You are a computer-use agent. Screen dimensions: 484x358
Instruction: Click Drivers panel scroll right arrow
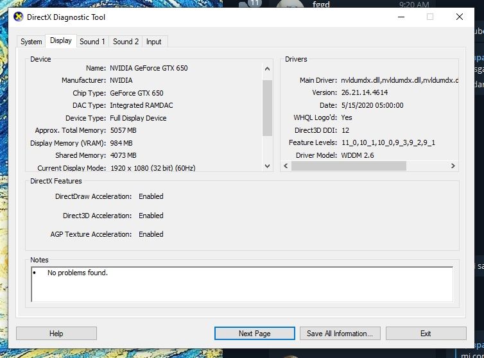click(x=453, y=166)
